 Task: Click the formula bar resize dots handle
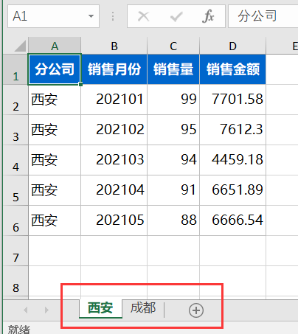[113, 16]
